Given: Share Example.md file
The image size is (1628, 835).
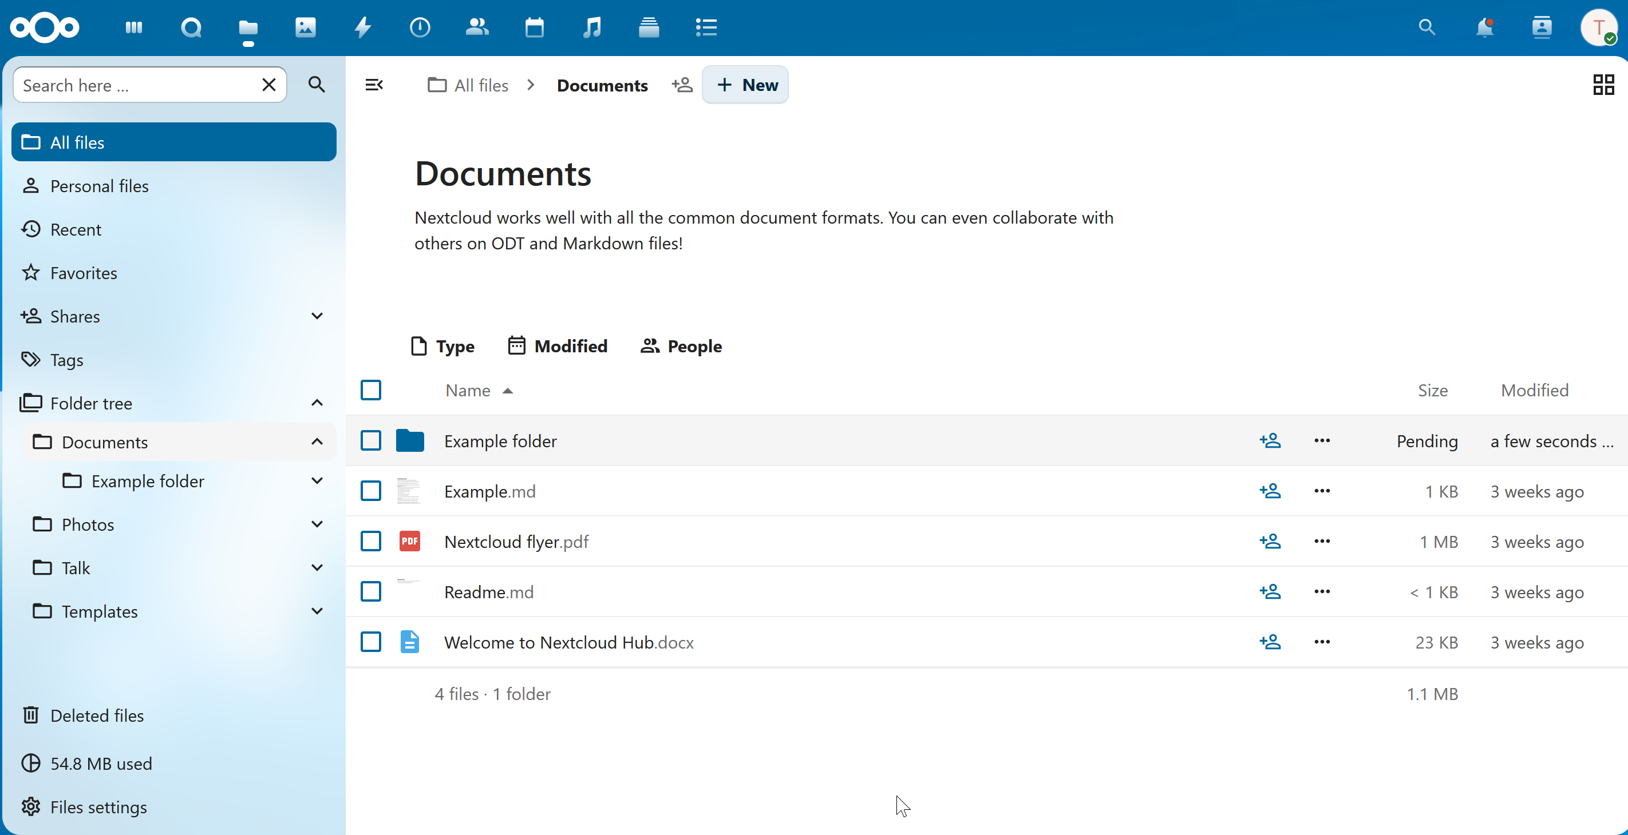Looking at the screenshot, I should (x=1270, y=491).
